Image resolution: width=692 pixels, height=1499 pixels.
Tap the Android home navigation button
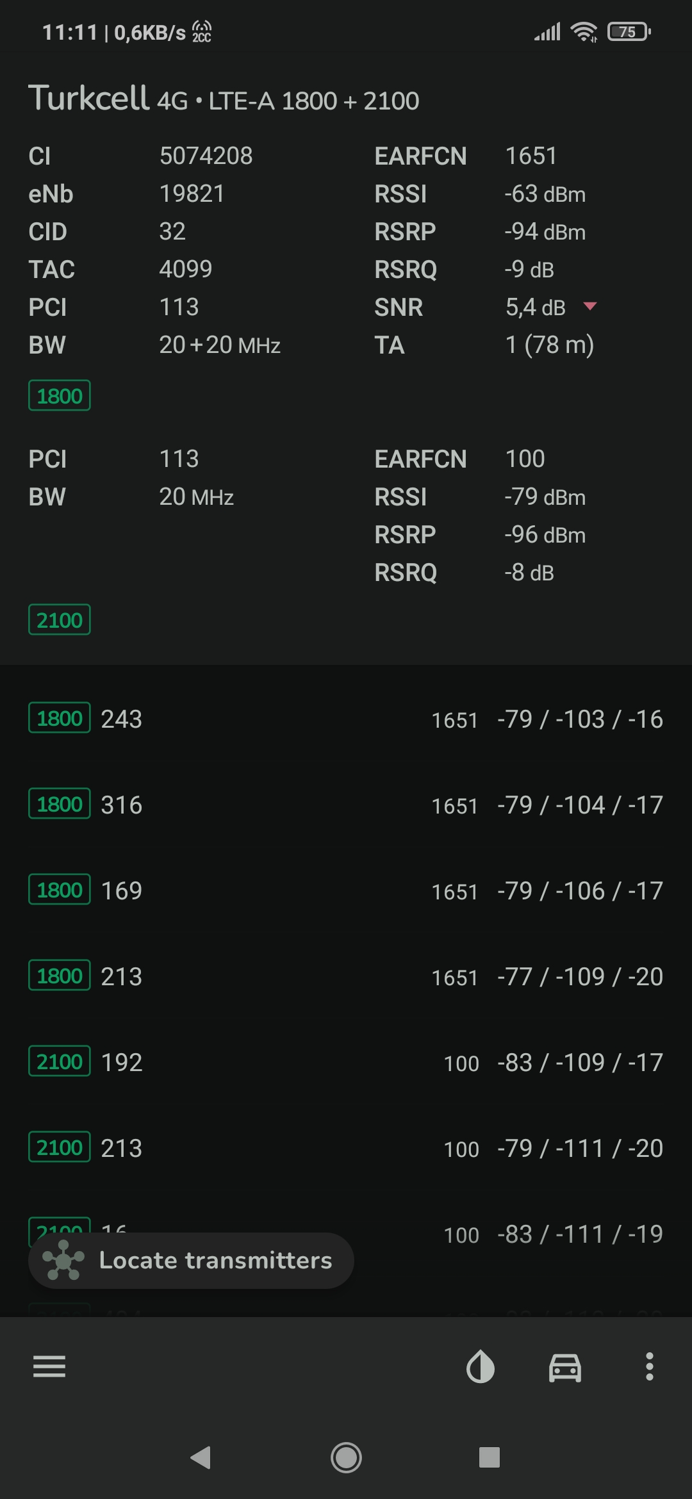[346, 1457]
